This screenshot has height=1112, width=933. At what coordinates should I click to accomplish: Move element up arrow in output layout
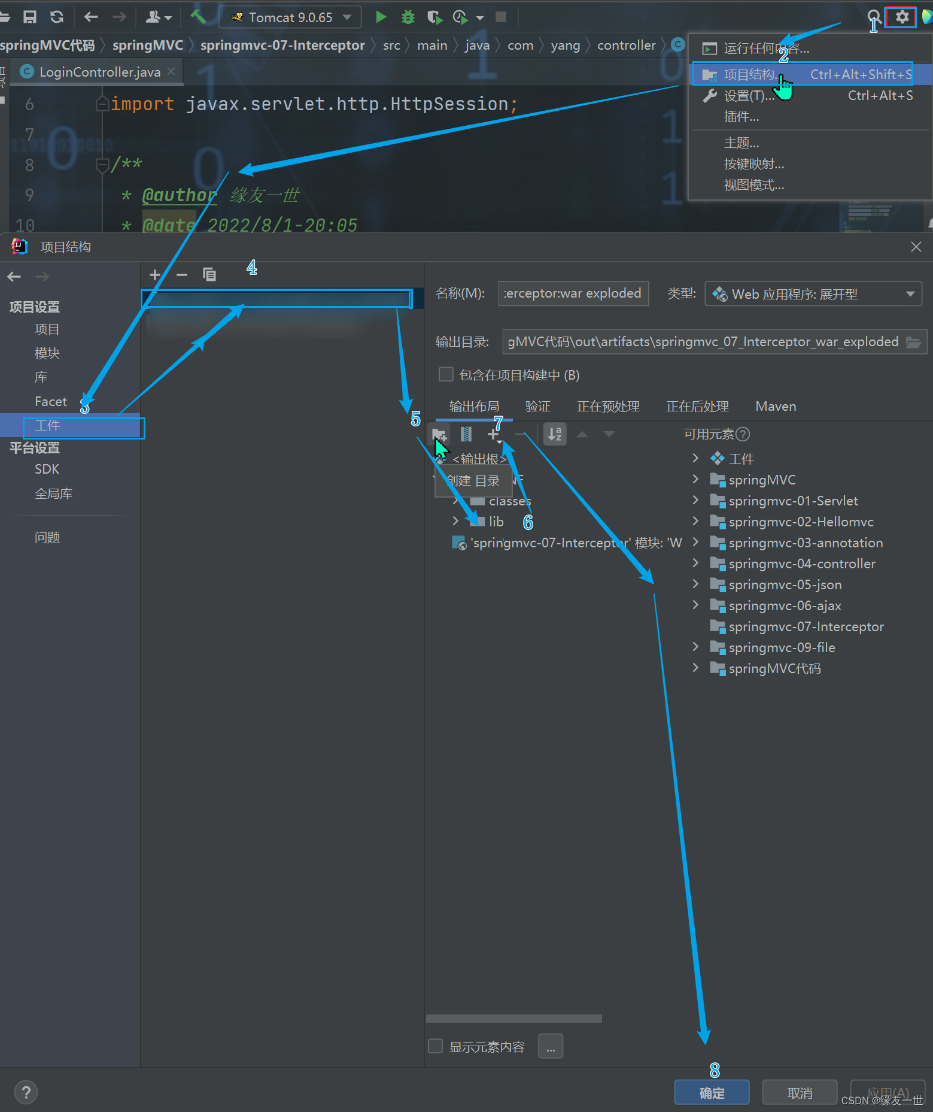(582, 434)
